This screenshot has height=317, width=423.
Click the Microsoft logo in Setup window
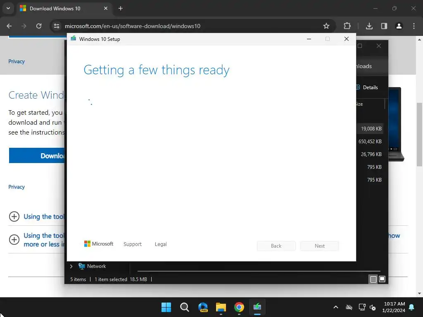98,244
